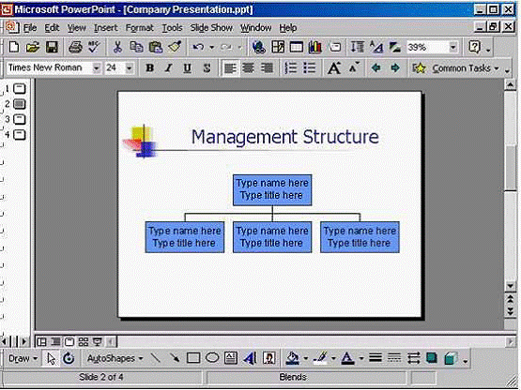Click the Free Rotate tool
521x390 pixels.
click(x=69, y=358)
